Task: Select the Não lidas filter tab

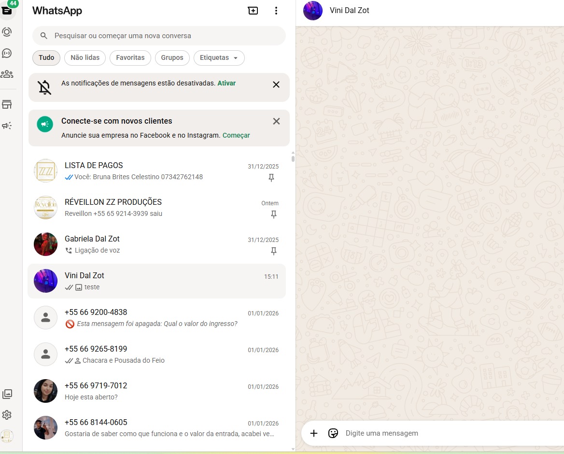Action: pyautogui.click(x=85, y=57)
